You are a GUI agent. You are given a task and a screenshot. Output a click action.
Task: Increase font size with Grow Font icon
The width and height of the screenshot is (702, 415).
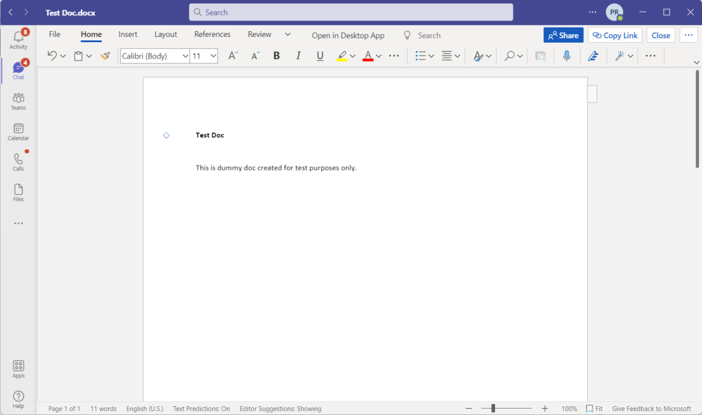tap(232, 56)
